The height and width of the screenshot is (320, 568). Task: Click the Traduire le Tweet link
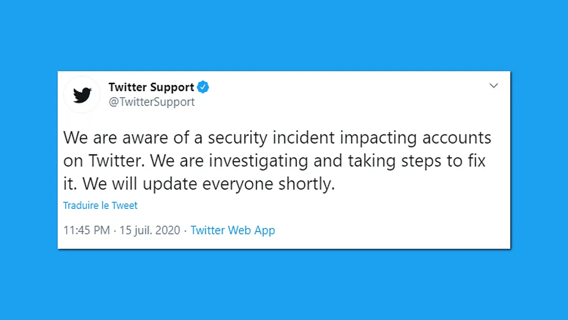[x=100, y=205]
